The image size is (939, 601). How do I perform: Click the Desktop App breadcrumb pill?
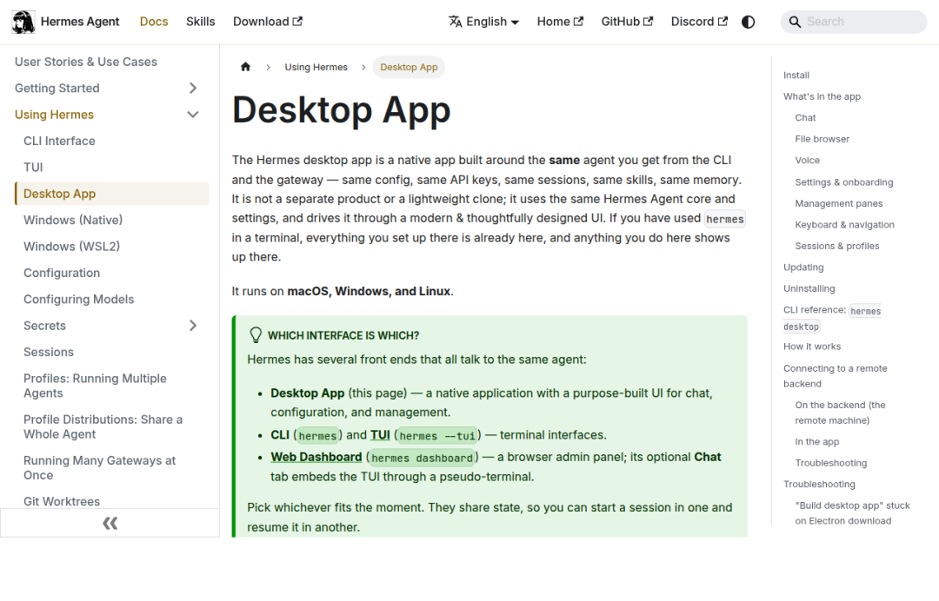coord(409,67)
